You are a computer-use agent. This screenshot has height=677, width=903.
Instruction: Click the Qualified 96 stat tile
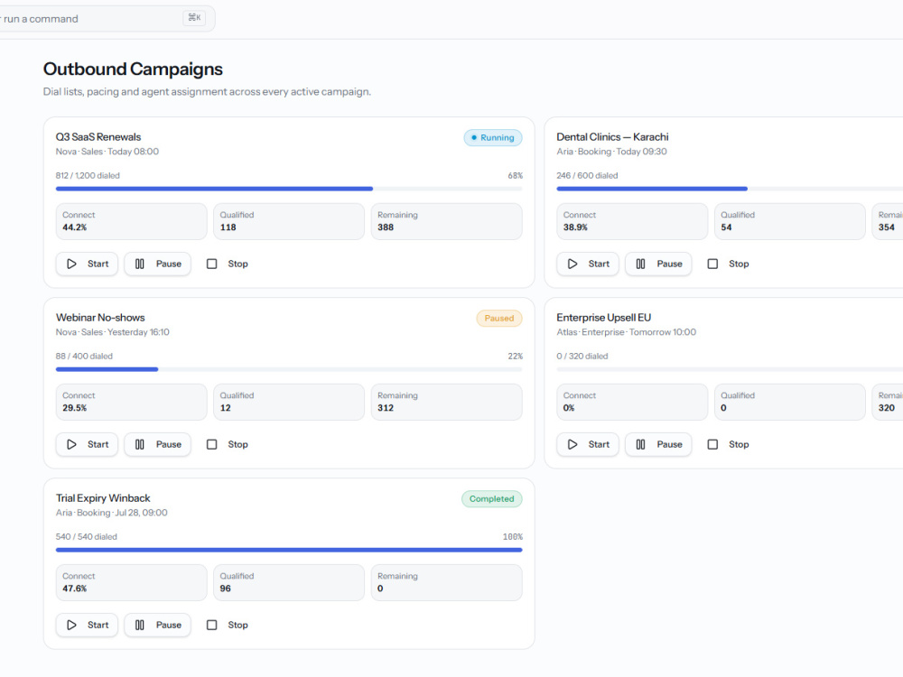tap(289, 583)
